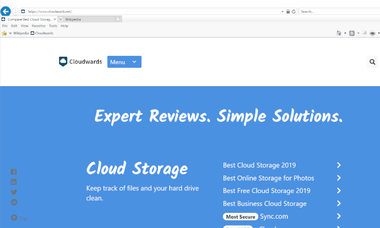
Task: Click the Most Secure badge
Action: click(241, 217)
